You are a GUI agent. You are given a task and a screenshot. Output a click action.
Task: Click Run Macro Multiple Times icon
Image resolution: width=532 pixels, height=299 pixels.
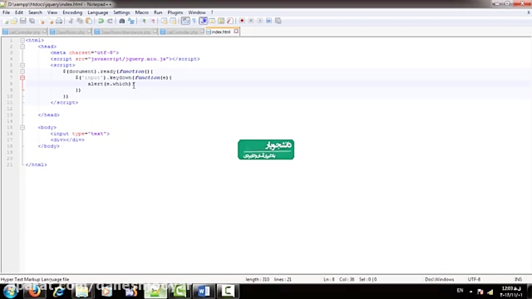(x=269, y=21)
